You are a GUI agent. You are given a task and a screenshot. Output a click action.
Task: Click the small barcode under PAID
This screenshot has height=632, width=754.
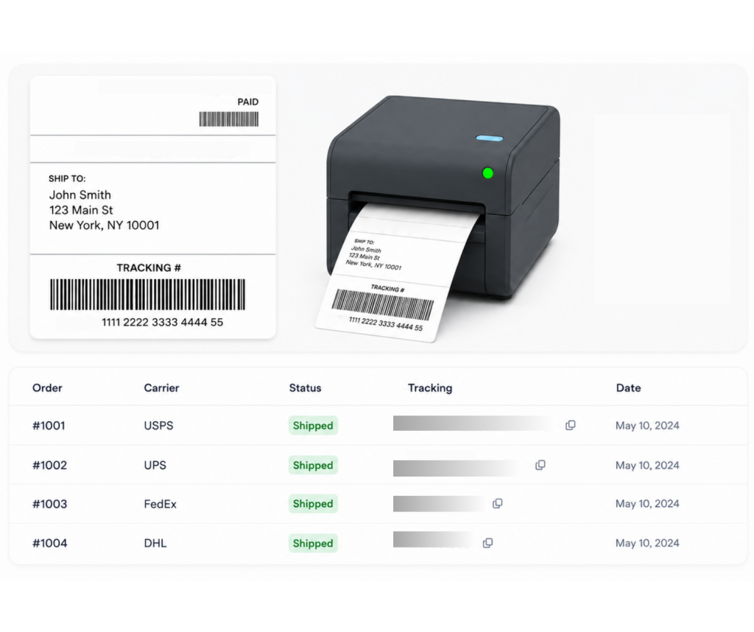(229, 119)
